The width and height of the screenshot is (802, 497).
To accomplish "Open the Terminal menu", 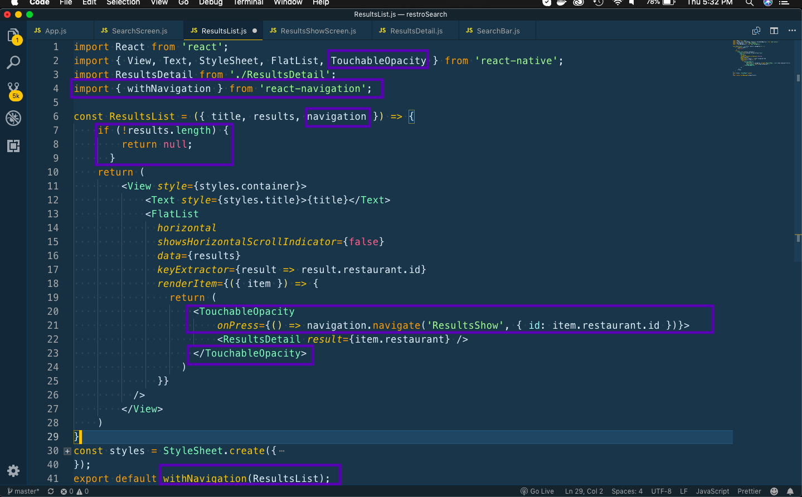I will click(x=248, y=3).
